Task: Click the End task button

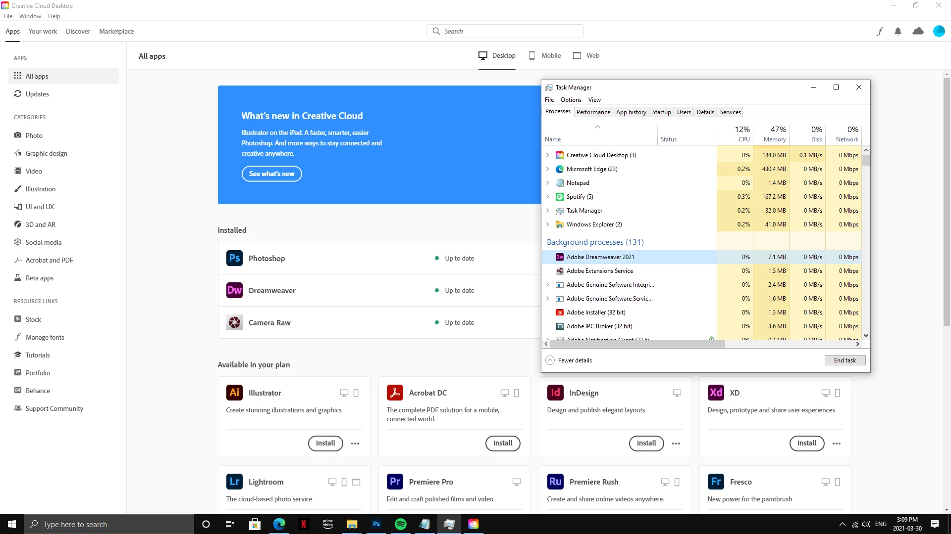Action: (x=845, y=360)
